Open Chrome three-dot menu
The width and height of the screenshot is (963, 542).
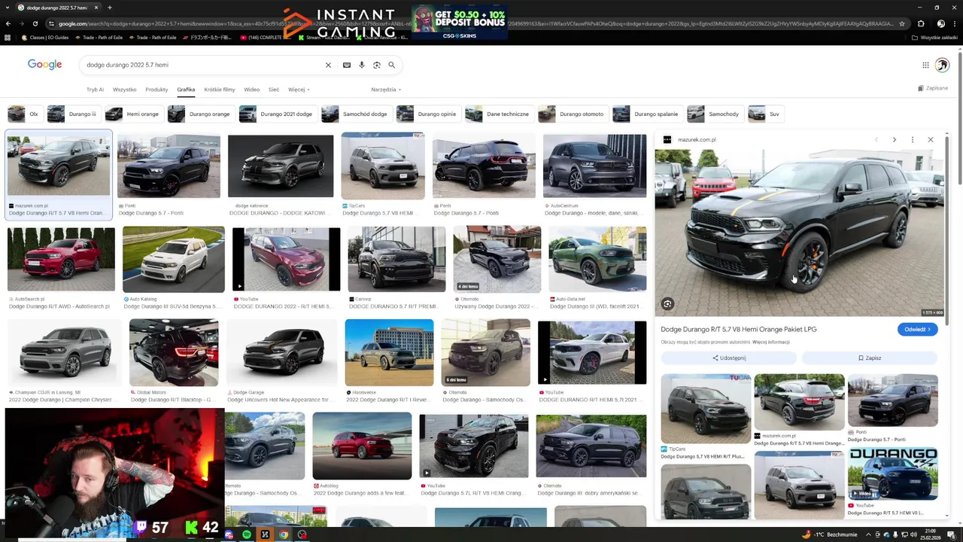955,23
